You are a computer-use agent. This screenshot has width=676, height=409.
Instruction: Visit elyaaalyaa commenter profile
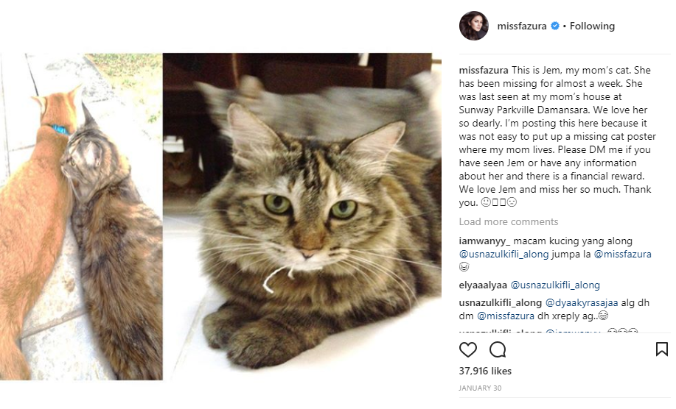point(483,285)
